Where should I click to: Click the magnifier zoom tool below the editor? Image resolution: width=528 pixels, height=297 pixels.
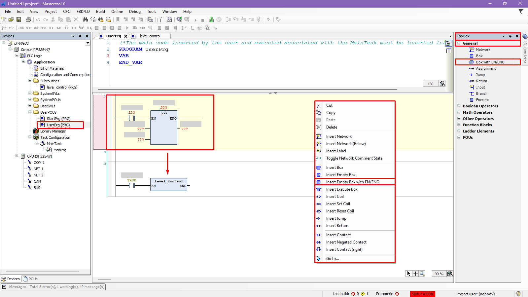[x=422, y=274]
